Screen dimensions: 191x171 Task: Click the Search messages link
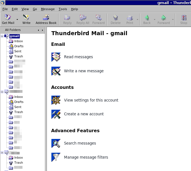point(80,143)
